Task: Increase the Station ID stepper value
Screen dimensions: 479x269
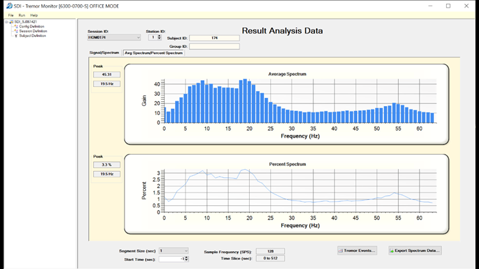Action: coord(159,36)
